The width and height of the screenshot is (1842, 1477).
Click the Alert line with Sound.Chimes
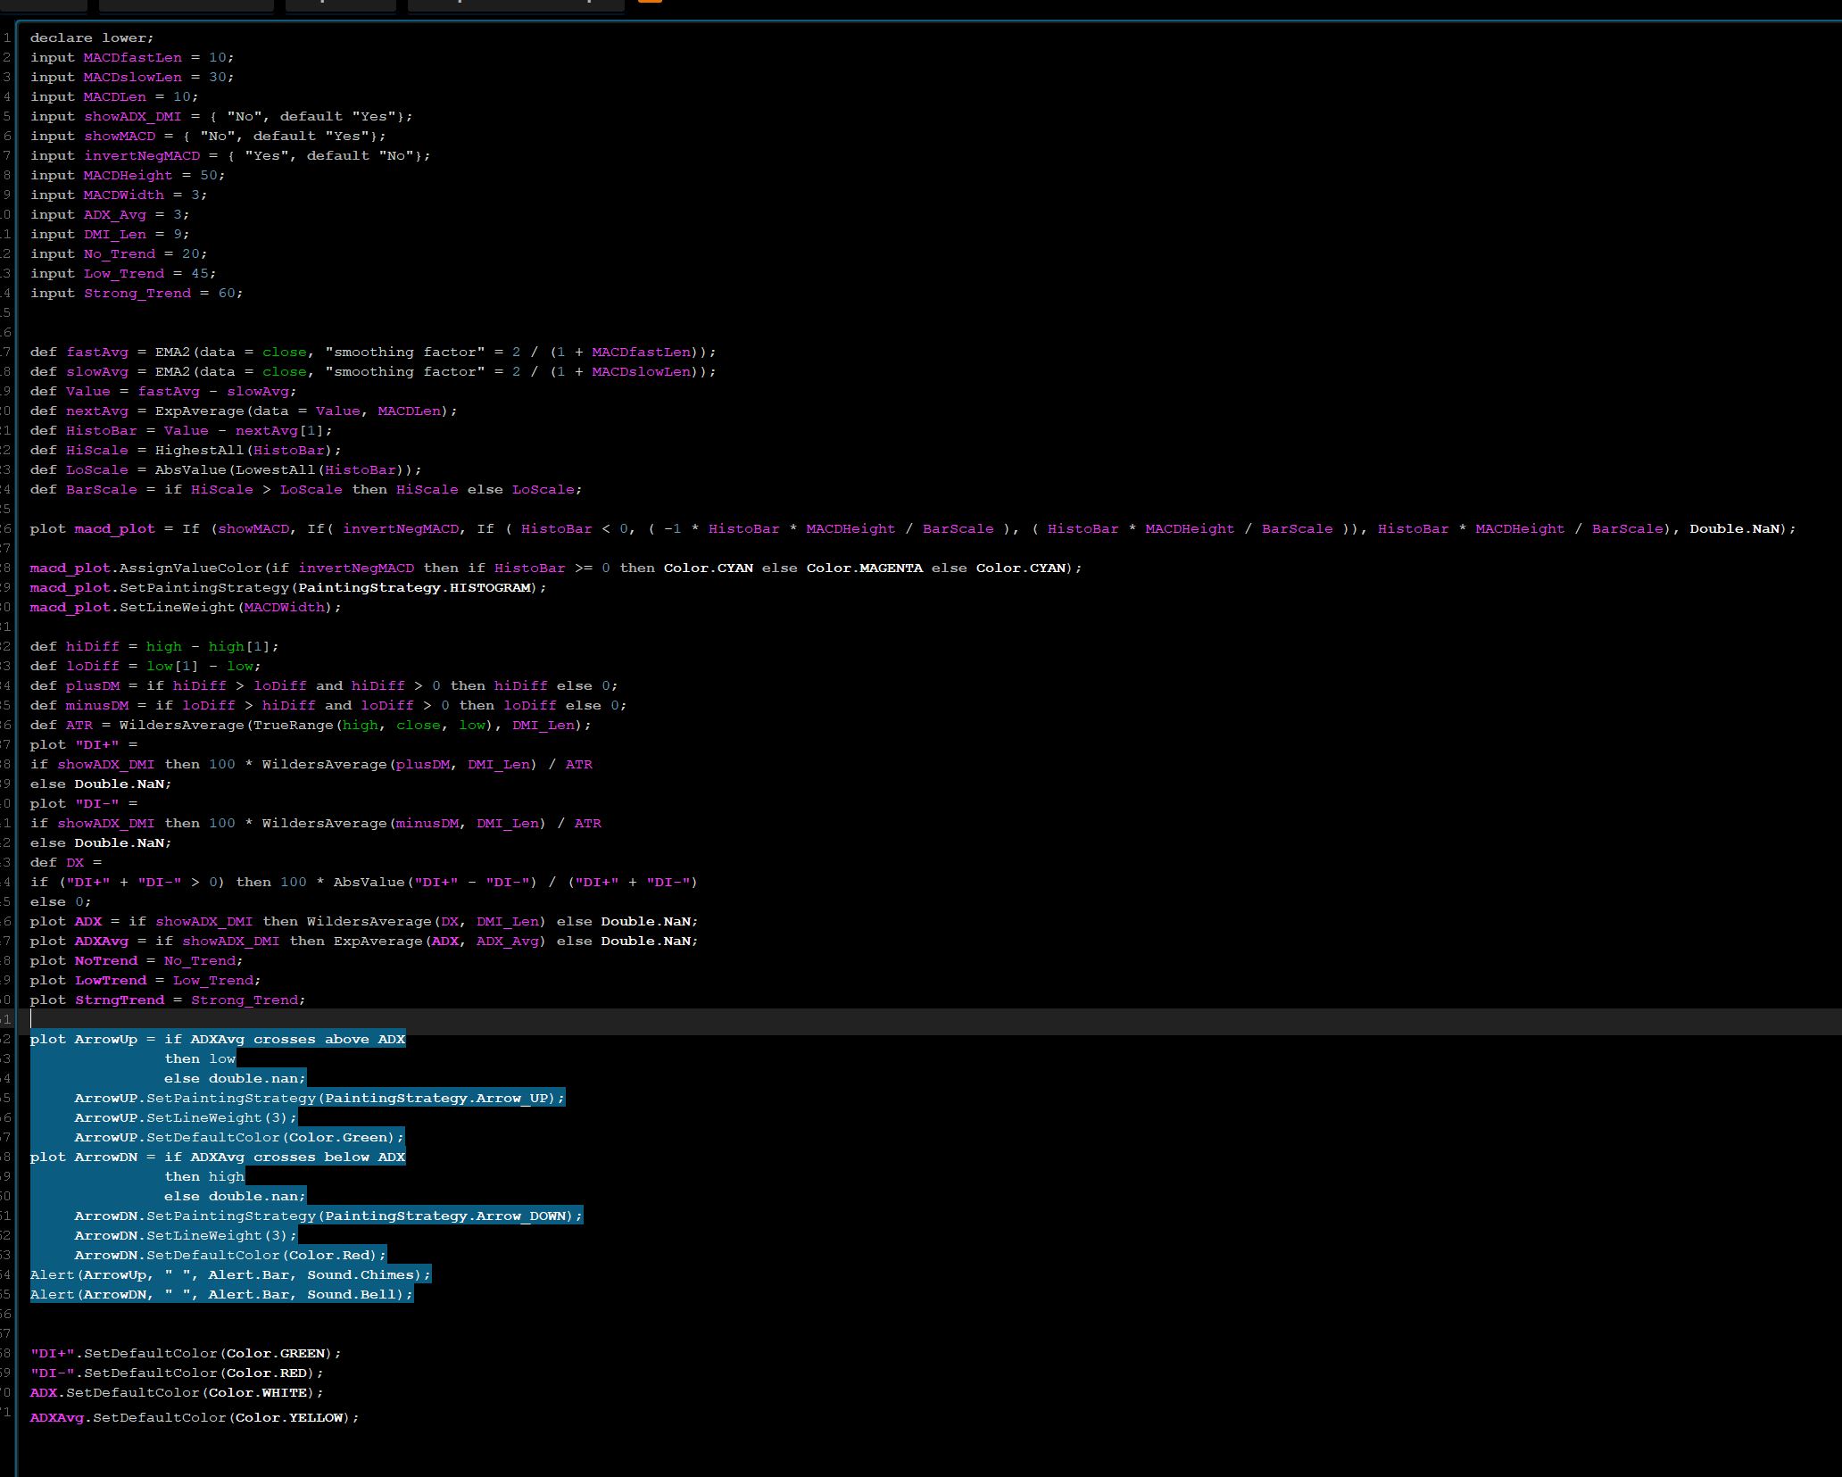click(230, 1274)
